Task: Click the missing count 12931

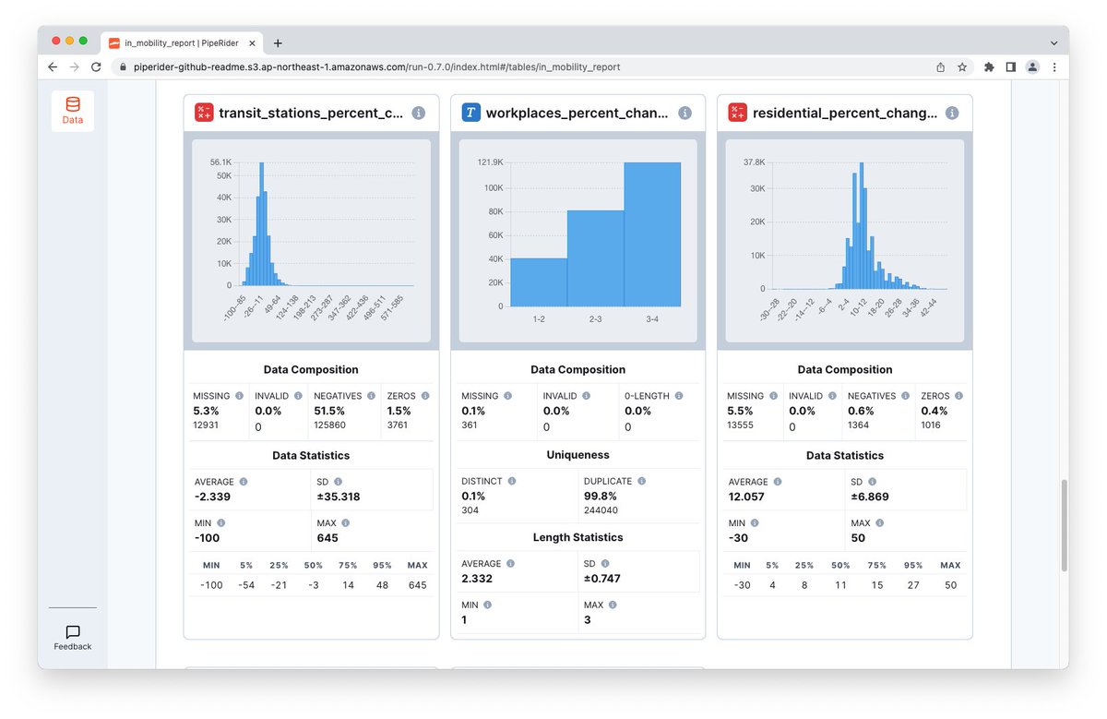Action: [x=208, y=425]
